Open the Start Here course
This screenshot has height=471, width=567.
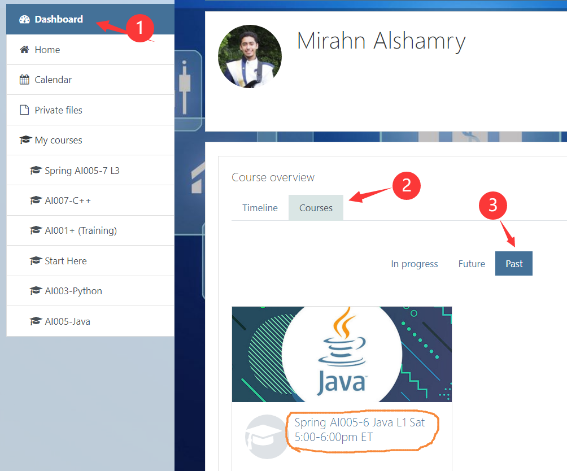(x=66, y=261)
